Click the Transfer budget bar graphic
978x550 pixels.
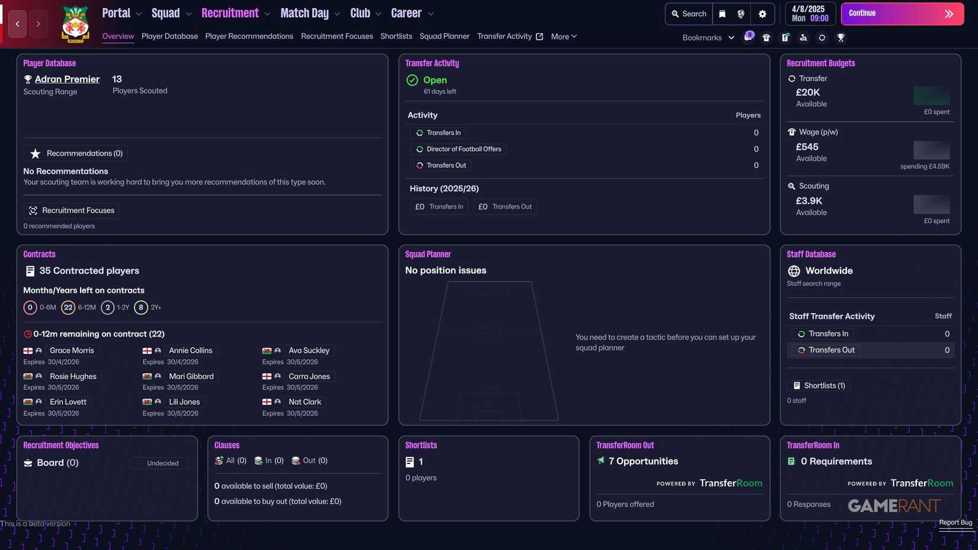931,95
